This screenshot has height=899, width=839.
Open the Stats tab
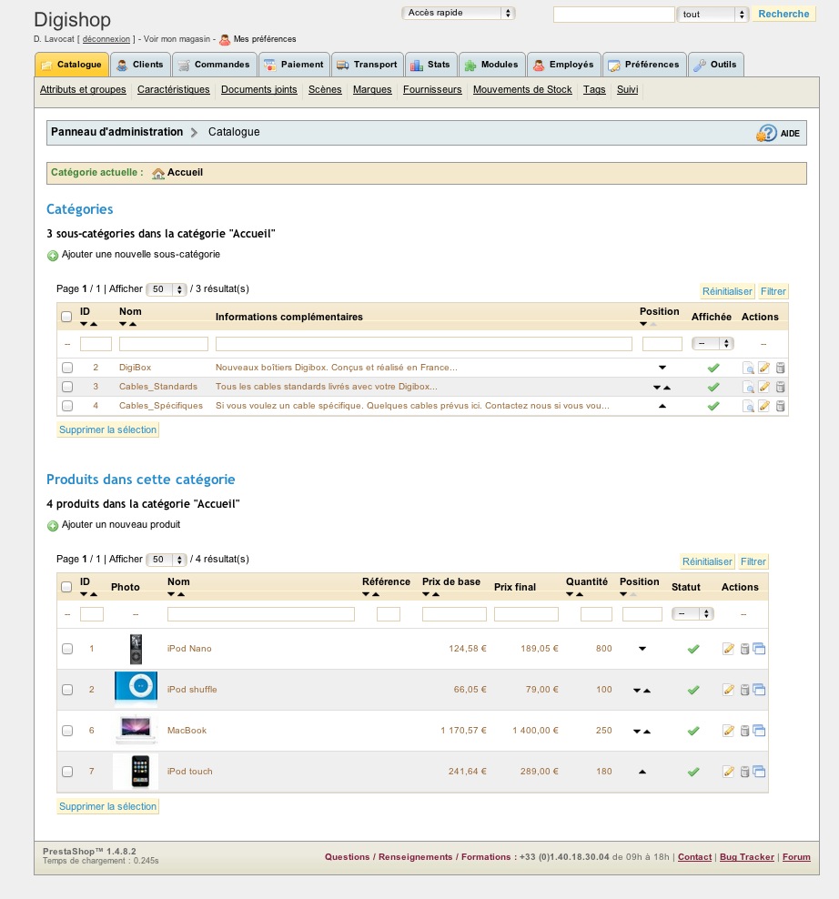(431, 65)
